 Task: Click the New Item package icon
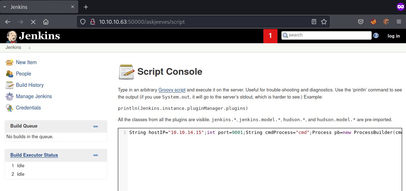coord(10,62)
